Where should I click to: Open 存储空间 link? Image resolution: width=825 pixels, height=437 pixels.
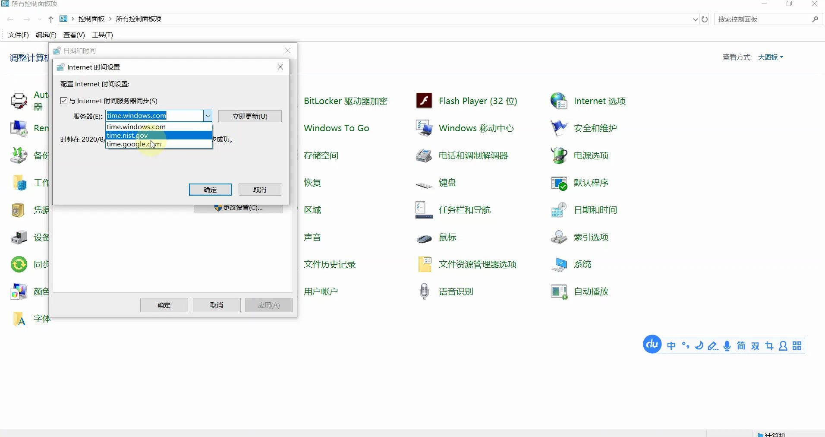[x=321, y=155]
